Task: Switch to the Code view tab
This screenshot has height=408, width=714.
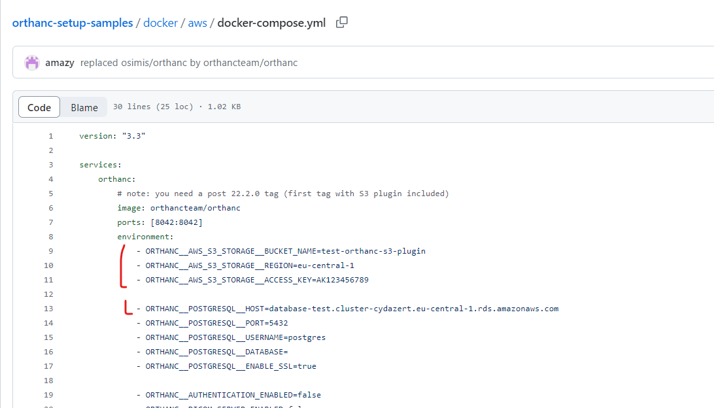Action: pyautogui.click(x=39, y=107)
